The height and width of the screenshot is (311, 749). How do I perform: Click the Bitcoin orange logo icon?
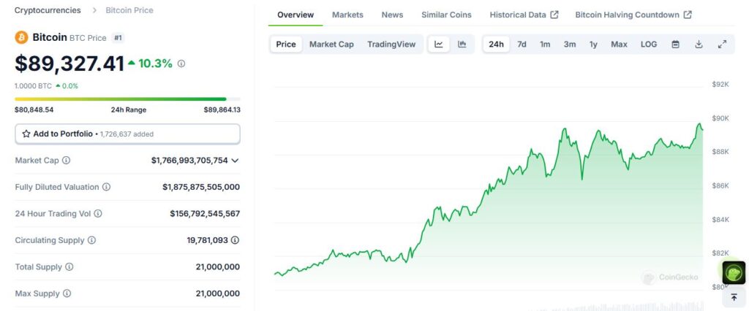point(21,38)
